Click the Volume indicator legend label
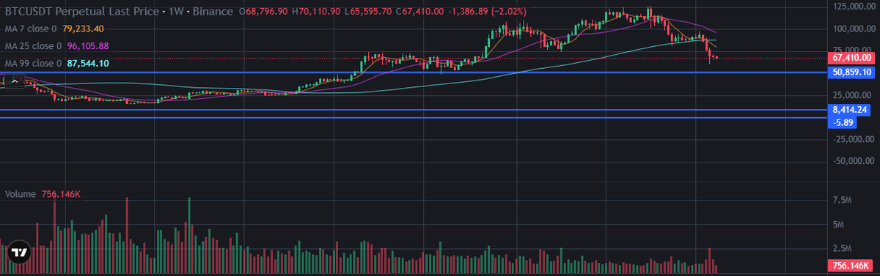 click(21, 195)
